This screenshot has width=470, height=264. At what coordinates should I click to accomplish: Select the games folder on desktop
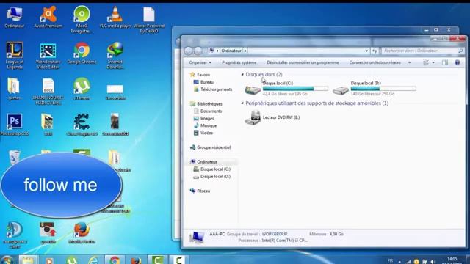pos(14,89)
